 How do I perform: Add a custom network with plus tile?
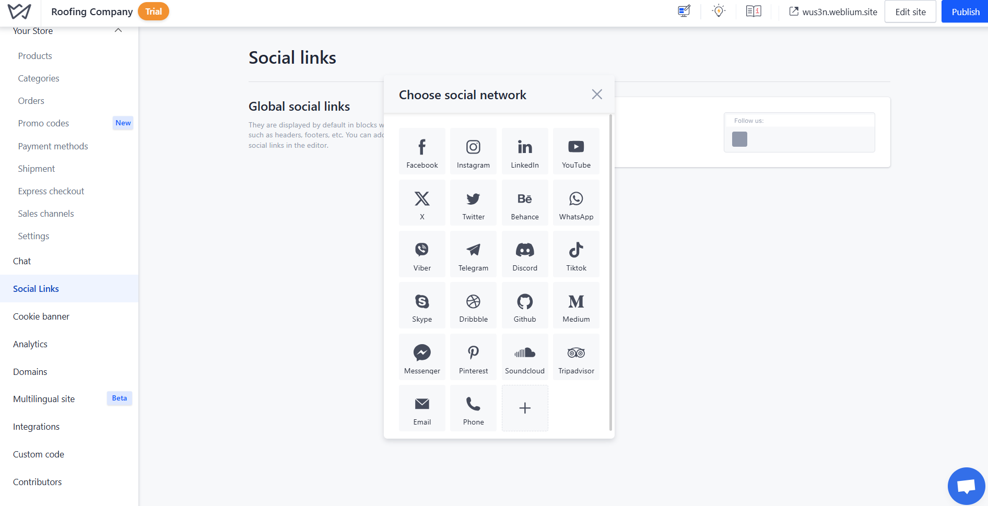click(525, 408)
